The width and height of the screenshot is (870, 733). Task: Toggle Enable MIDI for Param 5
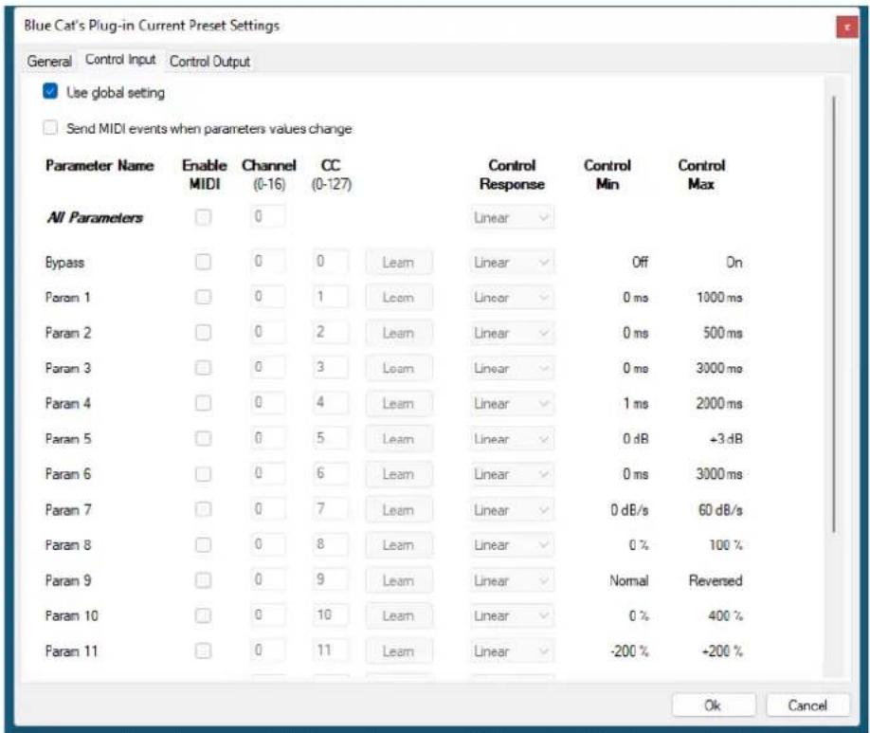click(x=203, y=439)
